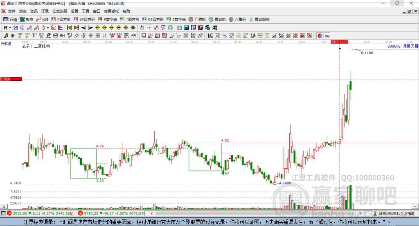Open the 江恩轮 Gann wheel
The image size is (419, 226).
pyautogui.click(x=197, y=20)
